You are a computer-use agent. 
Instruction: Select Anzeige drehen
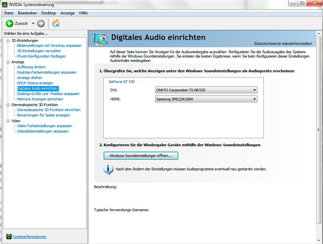click(x=30, y=78)
